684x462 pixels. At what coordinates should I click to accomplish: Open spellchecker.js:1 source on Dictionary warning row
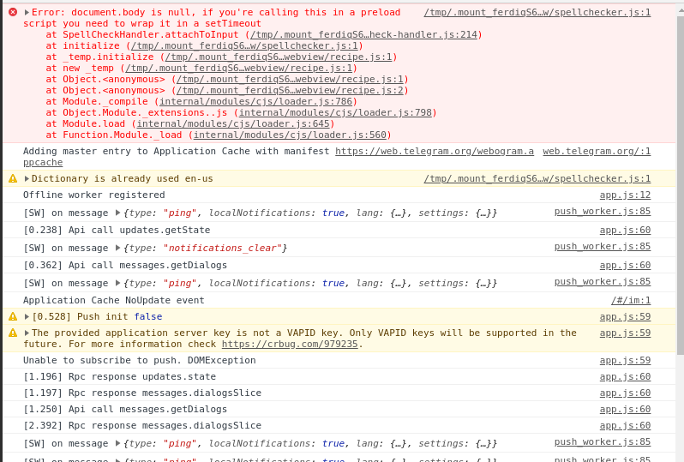pos(537,178)
